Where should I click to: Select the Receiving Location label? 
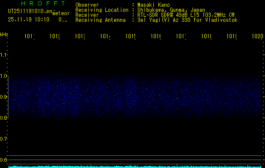[x=102, y=10]
